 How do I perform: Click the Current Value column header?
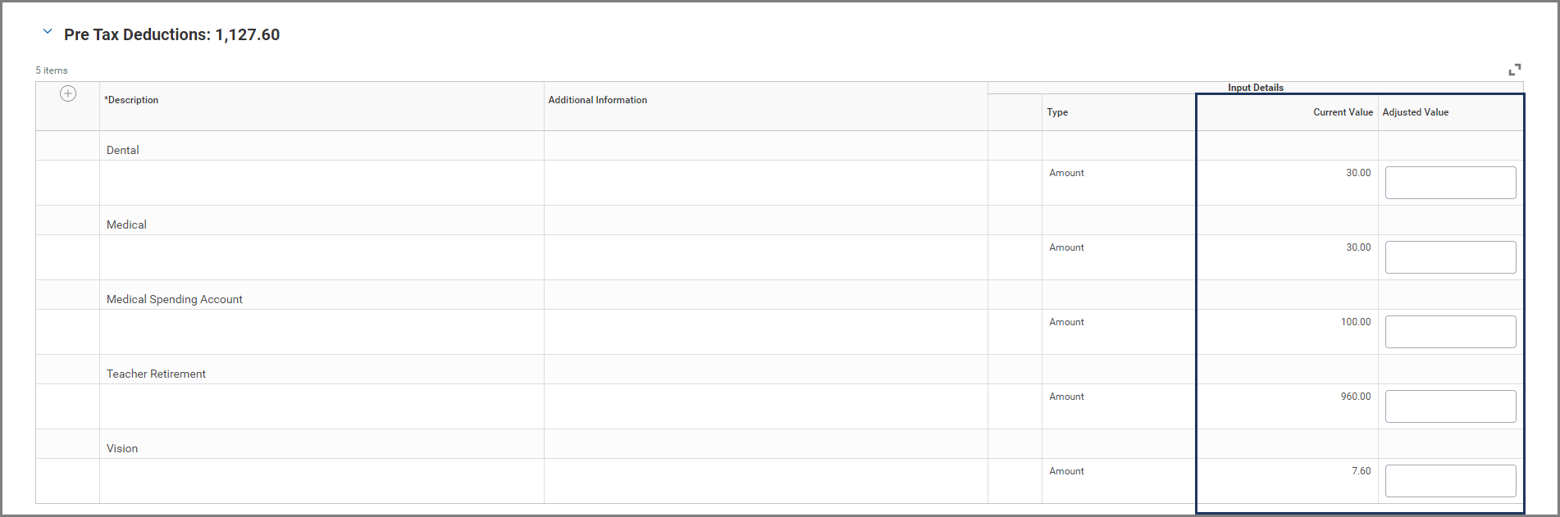pyautogui.click(x=1342, y=112)
